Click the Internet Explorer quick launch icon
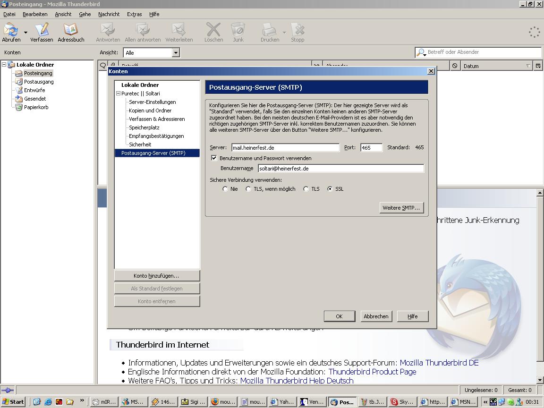The image size is (544, 408). click(x=48, y=402)
